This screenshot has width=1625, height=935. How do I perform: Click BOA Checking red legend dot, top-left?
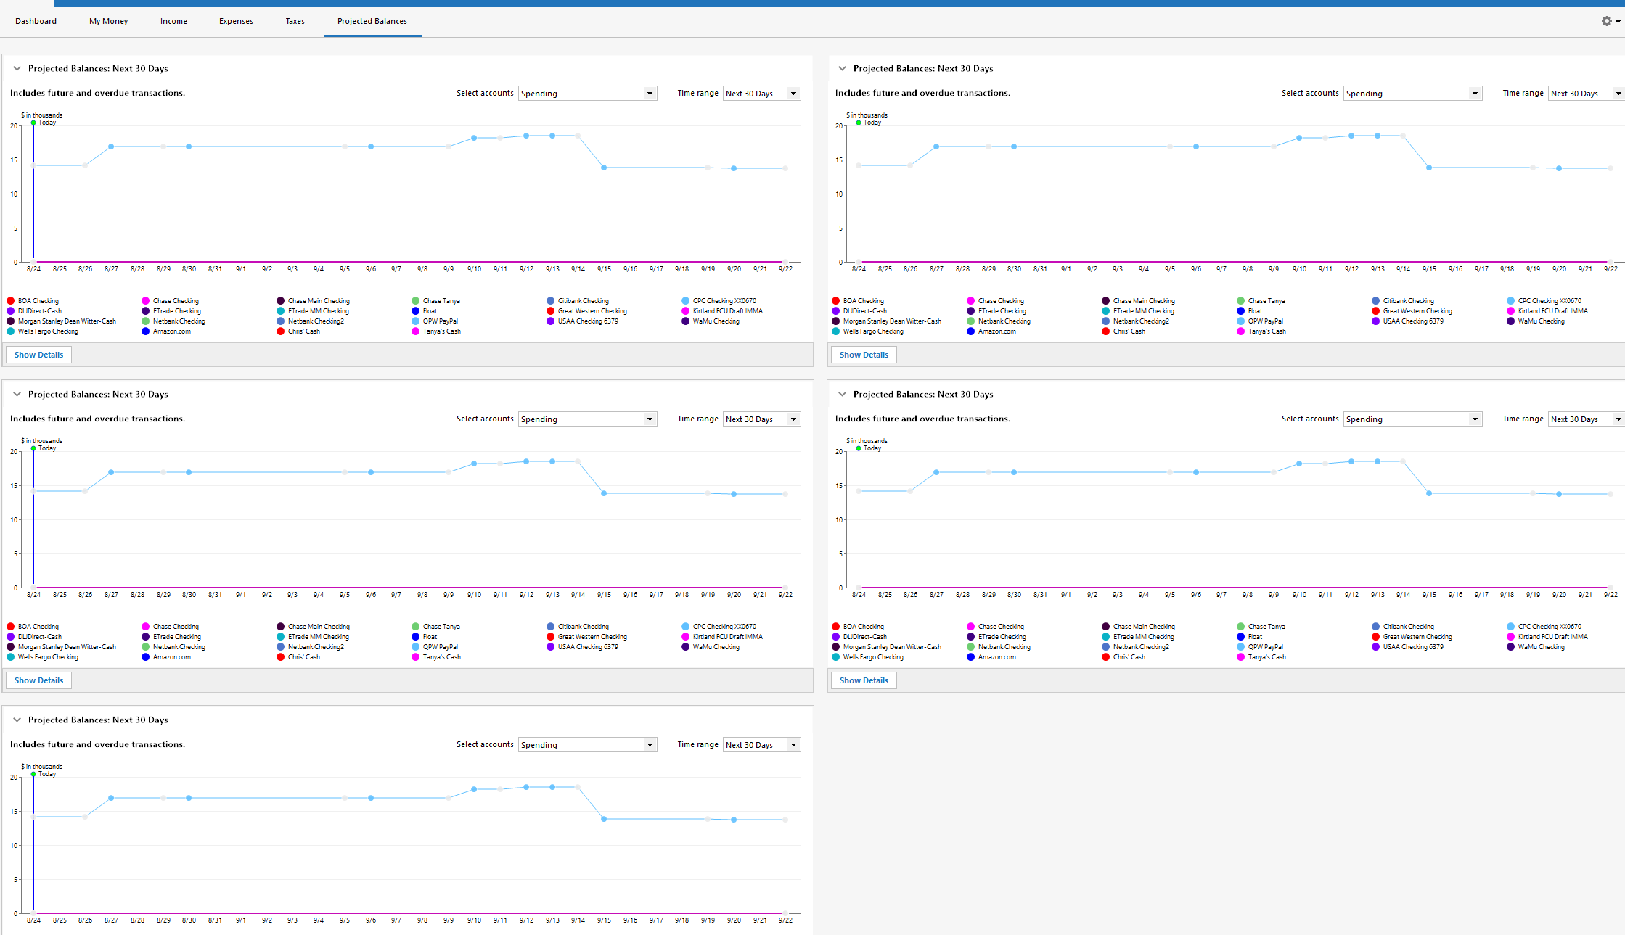click(11, 301)
